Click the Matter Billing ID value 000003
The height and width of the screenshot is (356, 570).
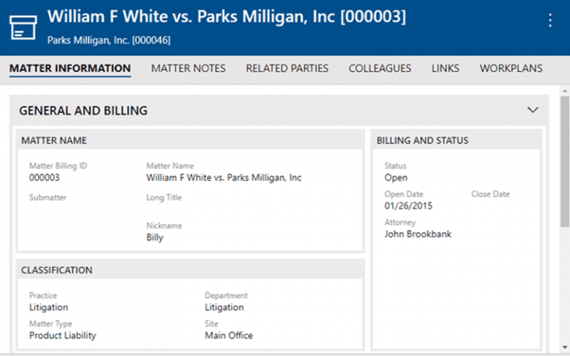[45, 178]
